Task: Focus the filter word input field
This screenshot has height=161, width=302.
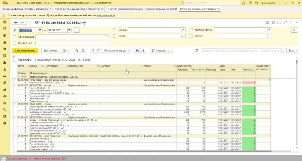Action: click(x=241, y=51)
